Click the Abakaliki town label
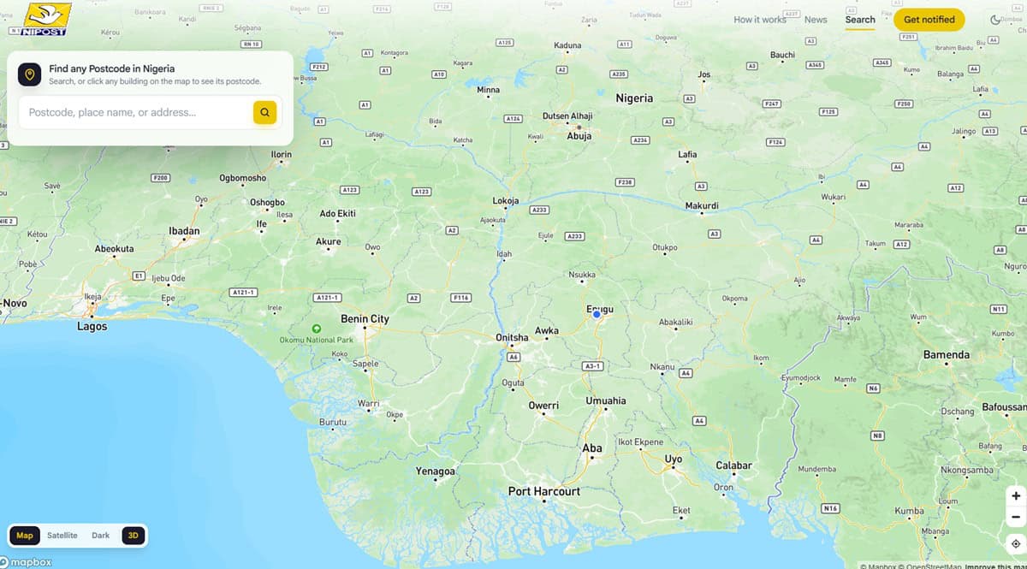This screenshot has height=569, width=1027. tap(675, 322)
